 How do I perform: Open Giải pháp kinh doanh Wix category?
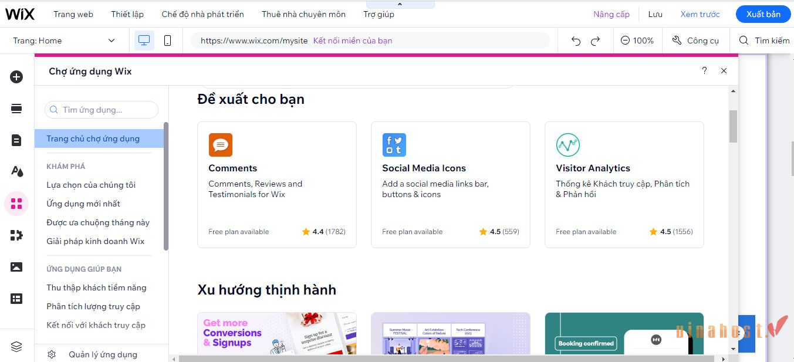pos(96,241)
